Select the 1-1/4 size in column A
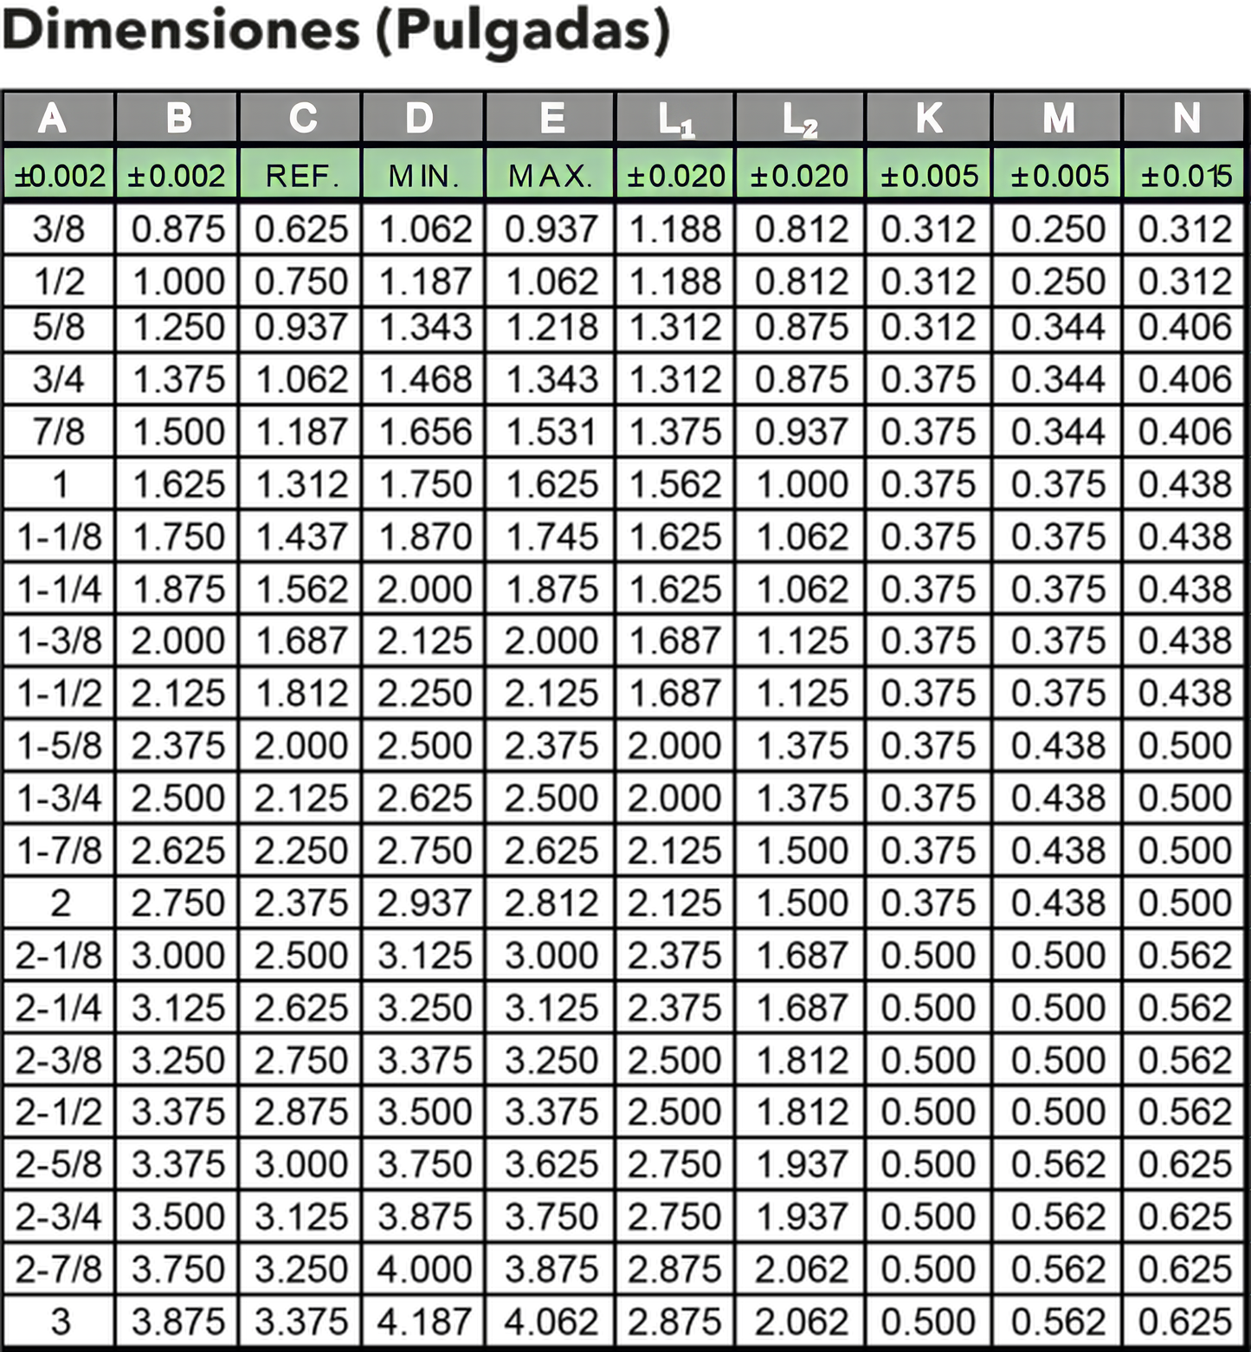 59,589
